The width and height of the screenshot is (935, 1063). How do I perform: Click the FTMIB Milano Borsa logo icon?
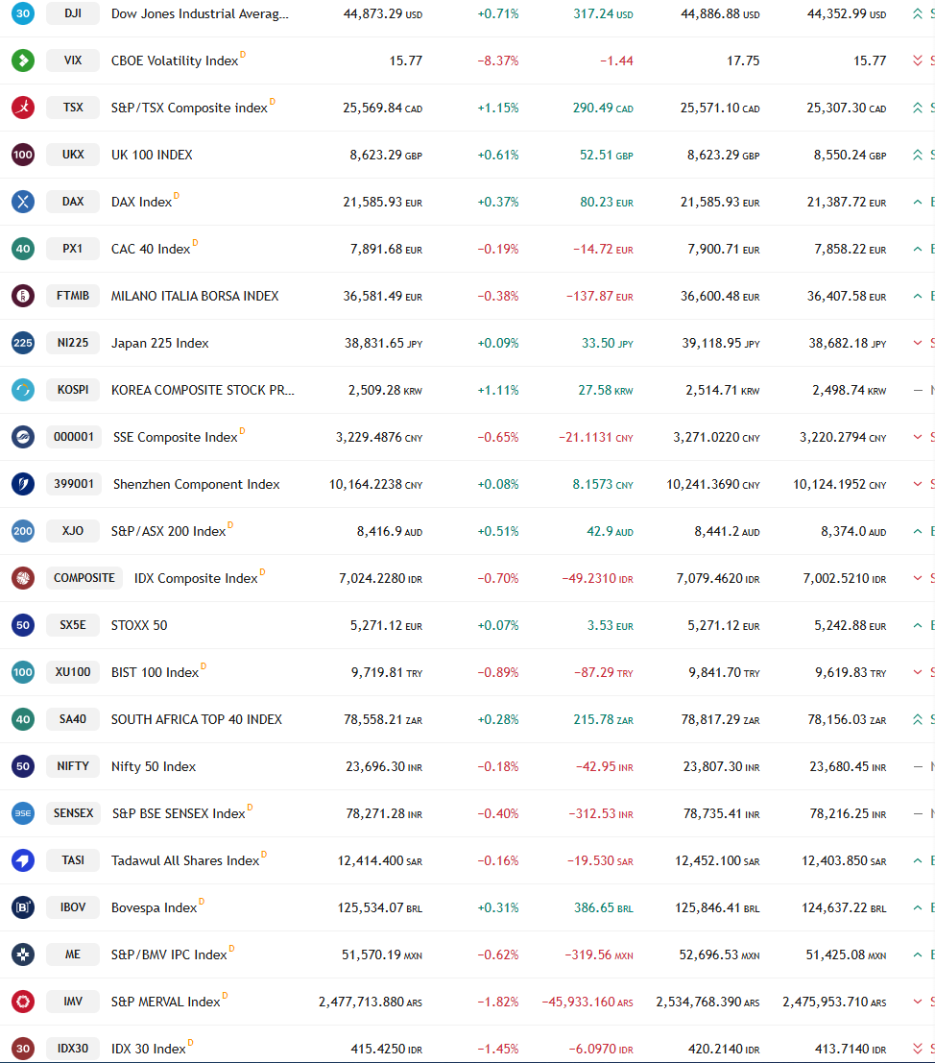pyautogui.click(x=23, y=296)
